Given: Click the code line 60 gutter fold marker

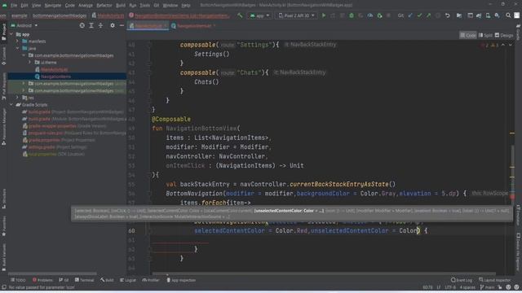Looking at the screenshot, I should [x=150, y=230].
